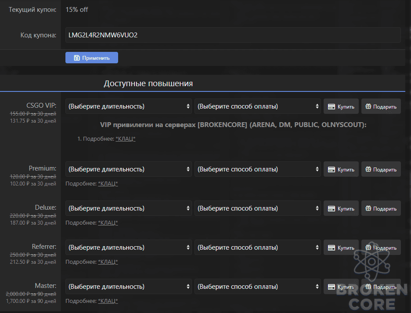This screenshot has height=313, width=411.
Task: Click the 'Код купона:' label
Action: click(x=38, y=35)
